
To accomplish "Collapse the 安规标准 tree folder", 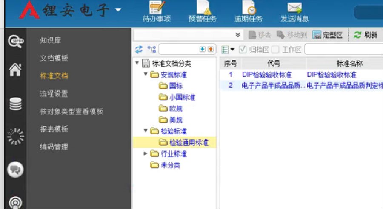I will 146,75.
